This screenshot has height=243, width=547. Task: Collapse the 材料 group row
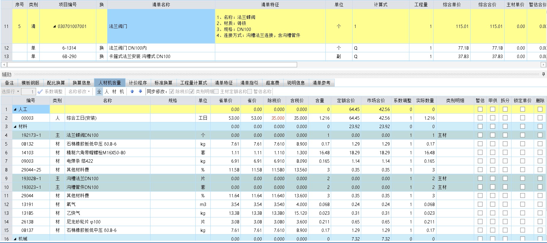click(x=15, y=127)
